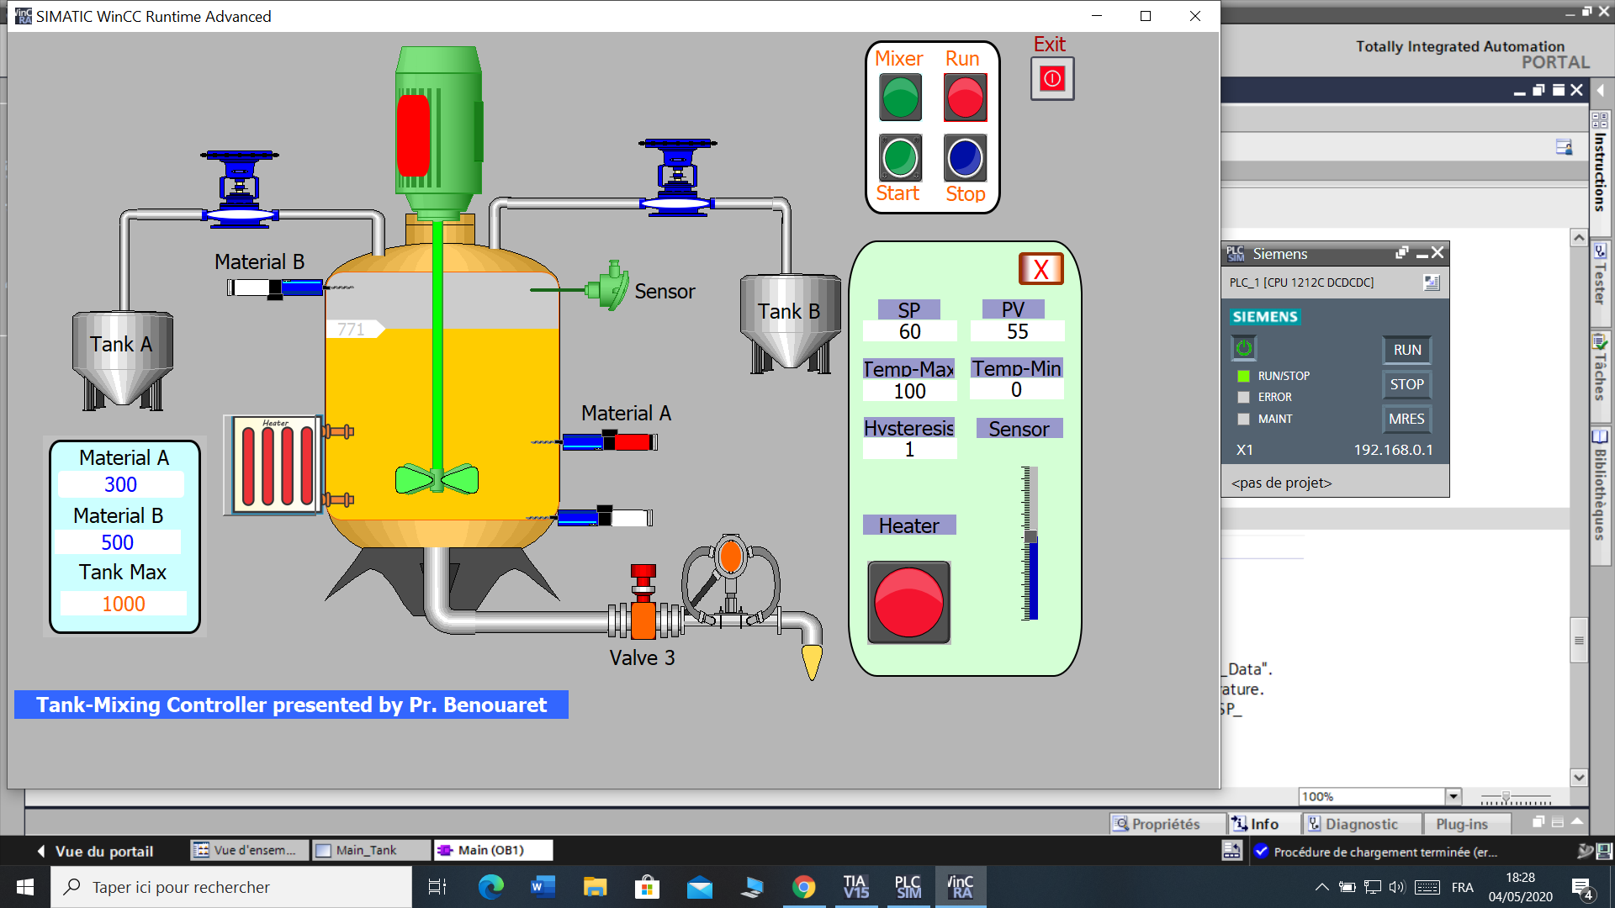The width and height of the screenshot is (1615, 908).
Task: Toggle the big red Heater pushbutton
Action: click(909, 603)
